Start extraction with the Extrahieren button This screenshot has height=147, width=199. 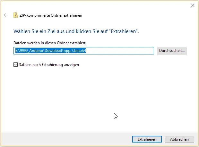click(147, 139)
